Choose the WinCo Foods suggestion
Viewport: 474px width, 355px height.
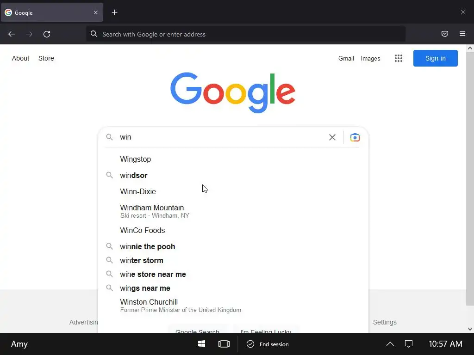pyautogui.click(x=233, y=230)
